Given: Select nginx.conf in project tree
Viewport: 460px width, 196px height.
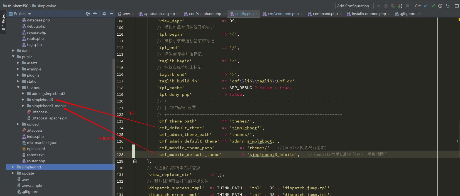Looking at the screenshot, I should point(36,149).
